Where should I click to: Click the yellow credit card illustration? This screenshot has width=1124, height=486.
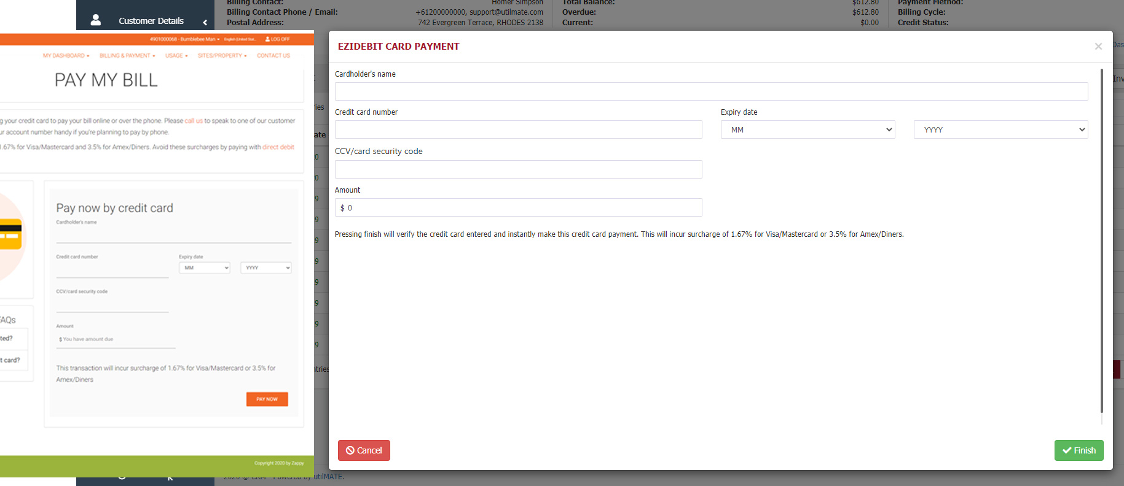pyautogui.click(x=10, y=234)
